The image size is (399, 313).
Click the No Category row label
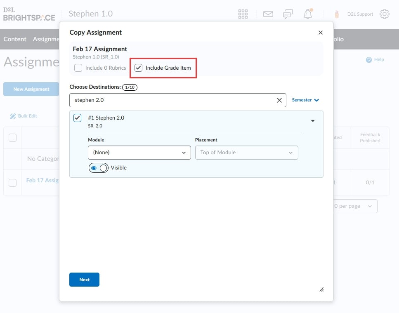[43, 159]
